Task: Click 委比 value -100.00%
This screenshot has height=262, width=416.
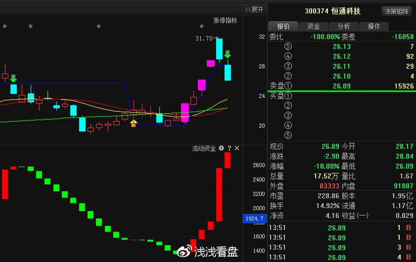Action: pos(325,37)
